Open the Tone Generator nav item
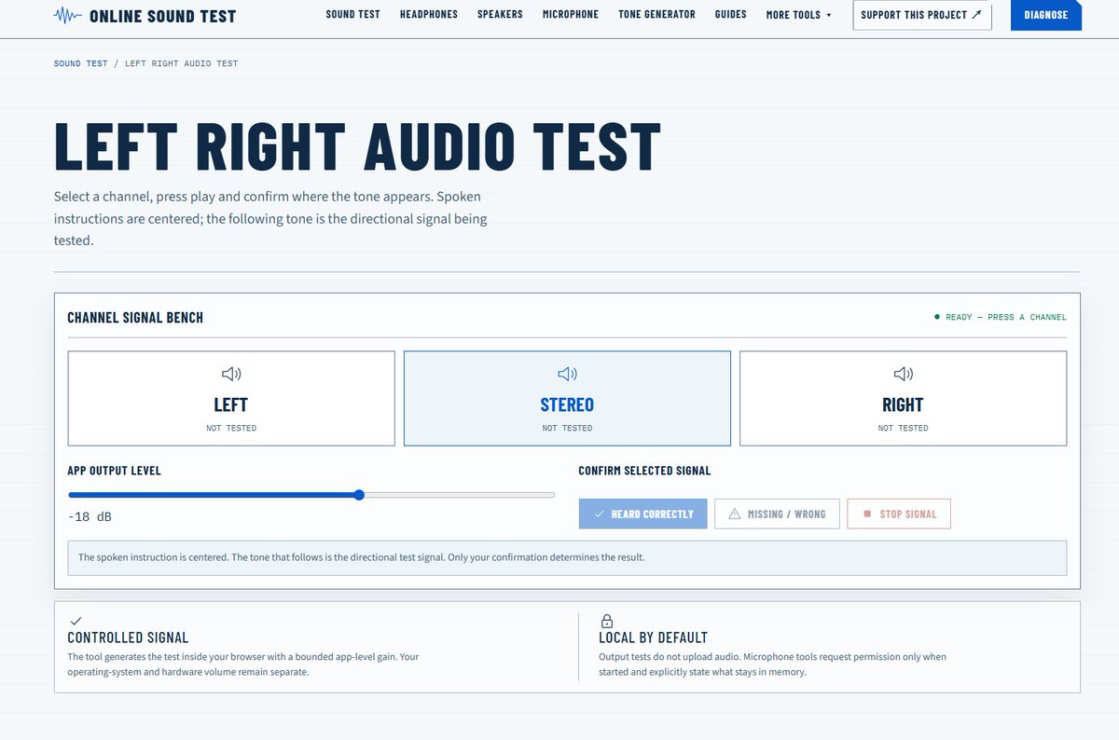This screenshot has width=1119, height=740. [656, 15]
